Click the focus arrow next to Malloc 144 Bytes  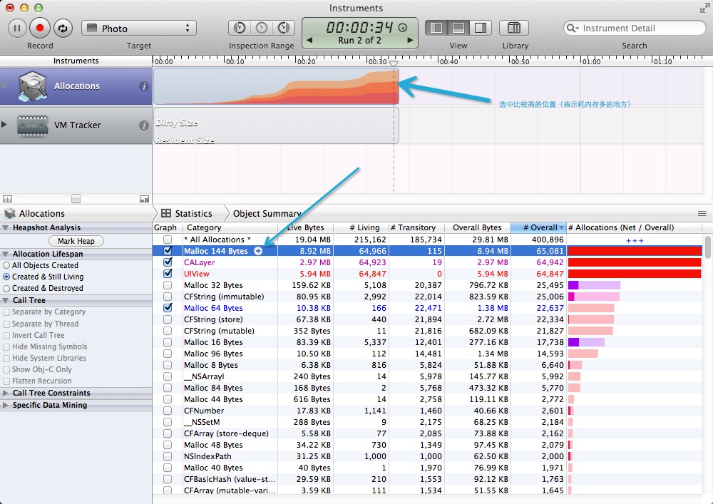tap(258, 251)
